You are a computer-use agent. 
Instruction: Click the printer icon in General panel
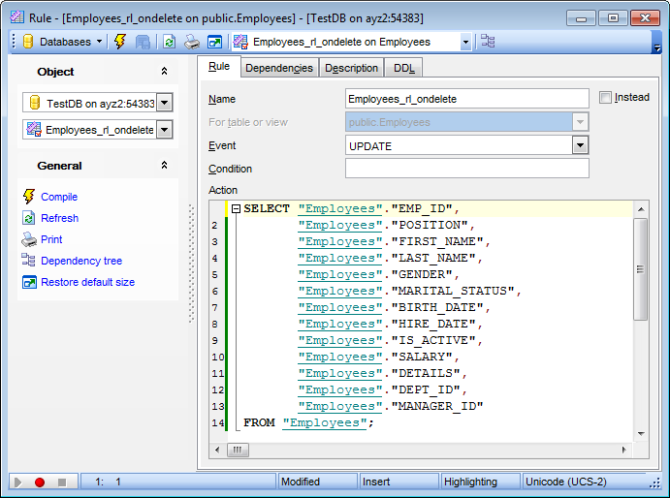tap(29, 239)
